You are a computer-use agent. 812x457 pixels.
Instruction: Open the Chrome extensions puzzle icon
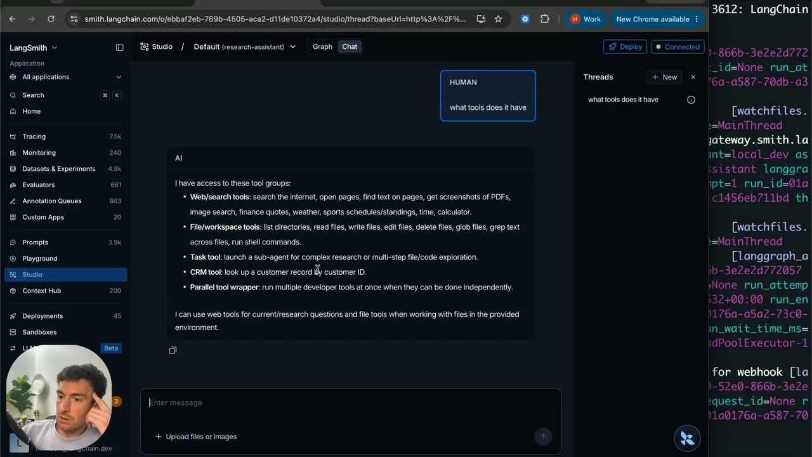pyautogui.click(x=545, y=19)
